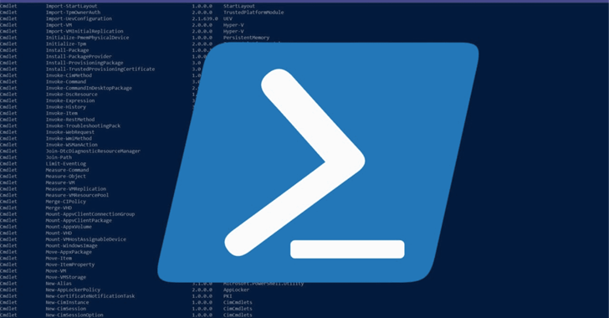Click the Invoke-WebRequest cmdlet line

70,132
